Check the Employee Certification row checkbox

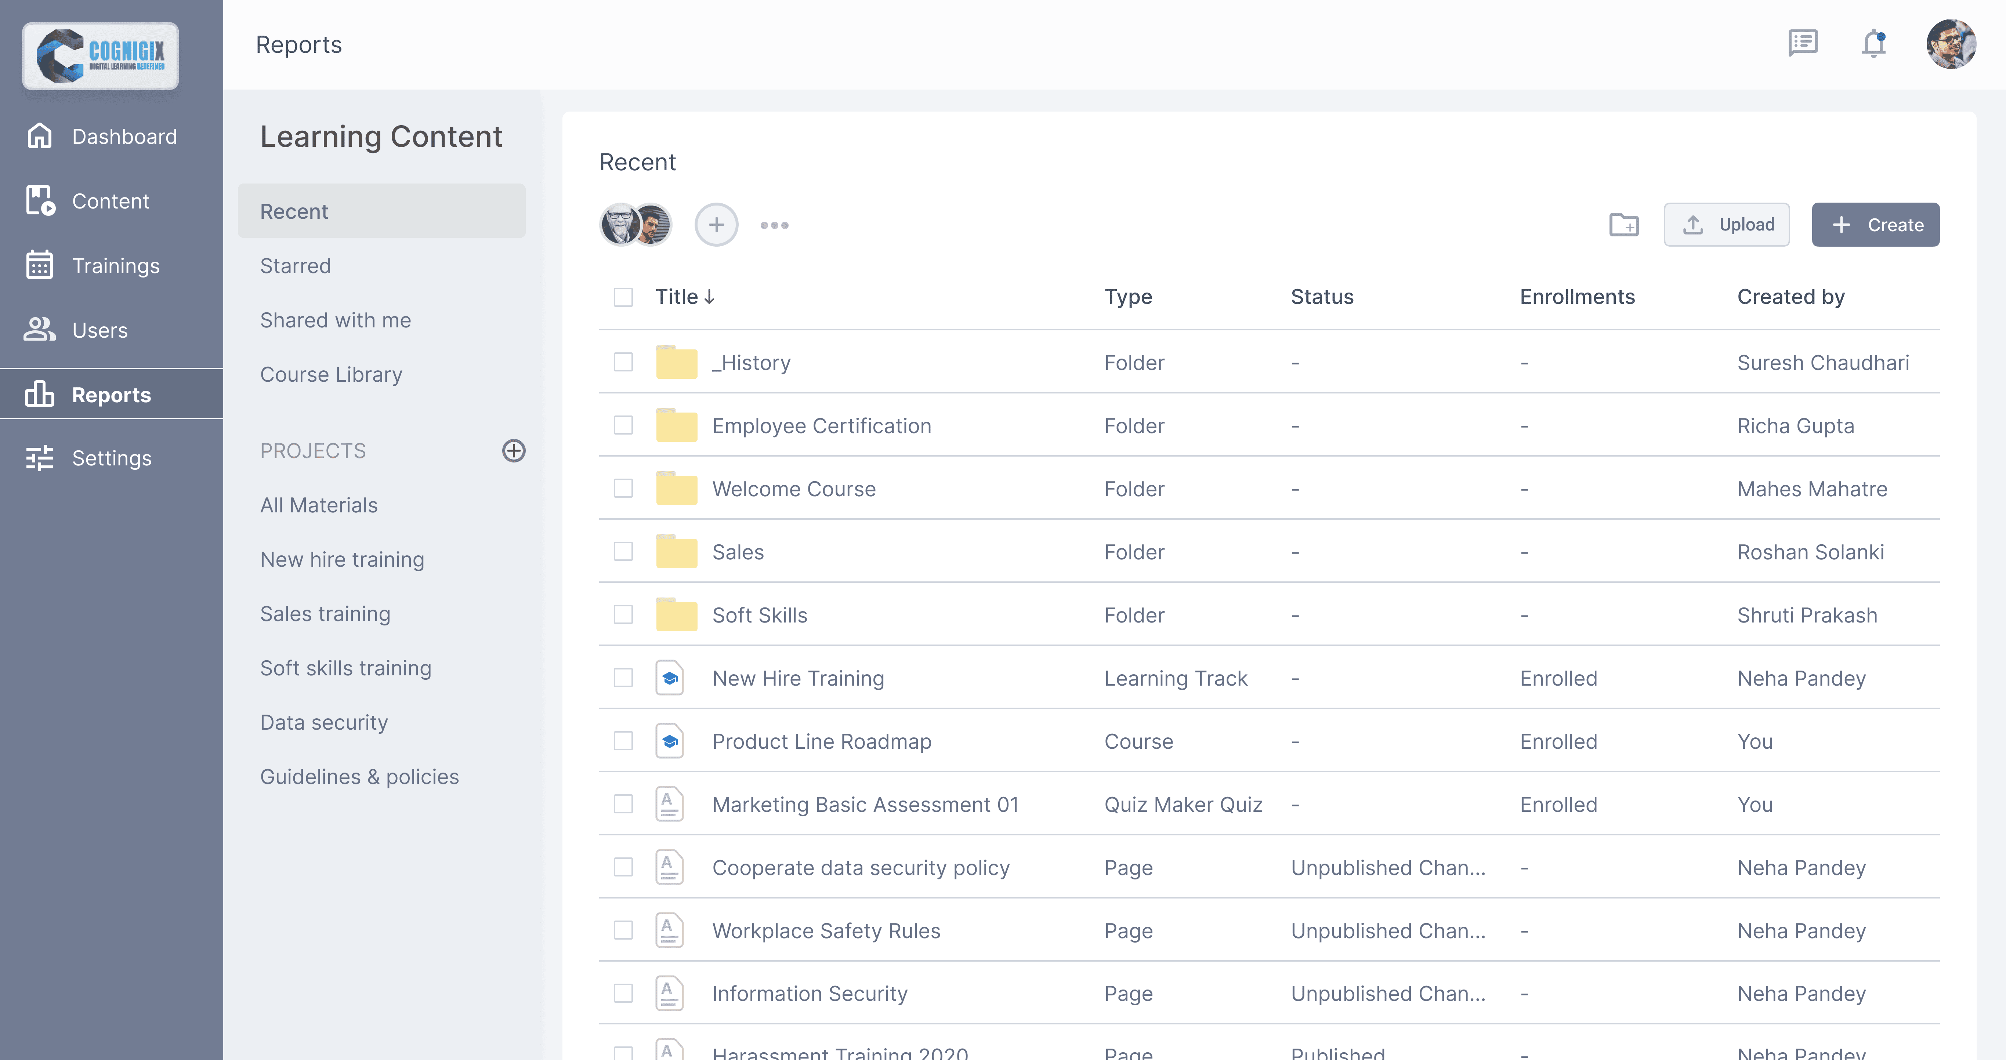coord(623,425)
